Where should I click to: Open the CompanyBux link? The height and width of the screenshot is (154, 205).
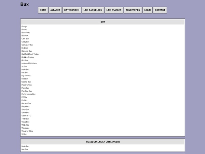(x=27, y=45)
